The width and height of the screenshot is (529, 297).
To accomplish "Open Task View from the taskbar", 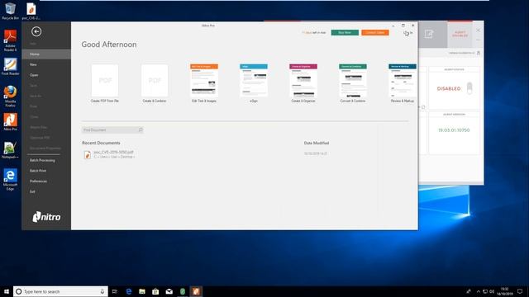I will click(x=115, y=291).
